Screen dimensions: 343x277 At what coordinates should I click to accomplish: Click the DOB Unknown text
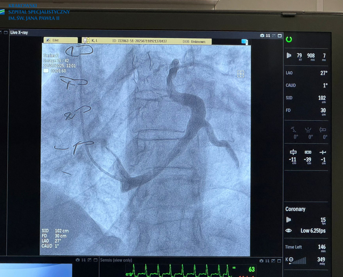point(194,41)
